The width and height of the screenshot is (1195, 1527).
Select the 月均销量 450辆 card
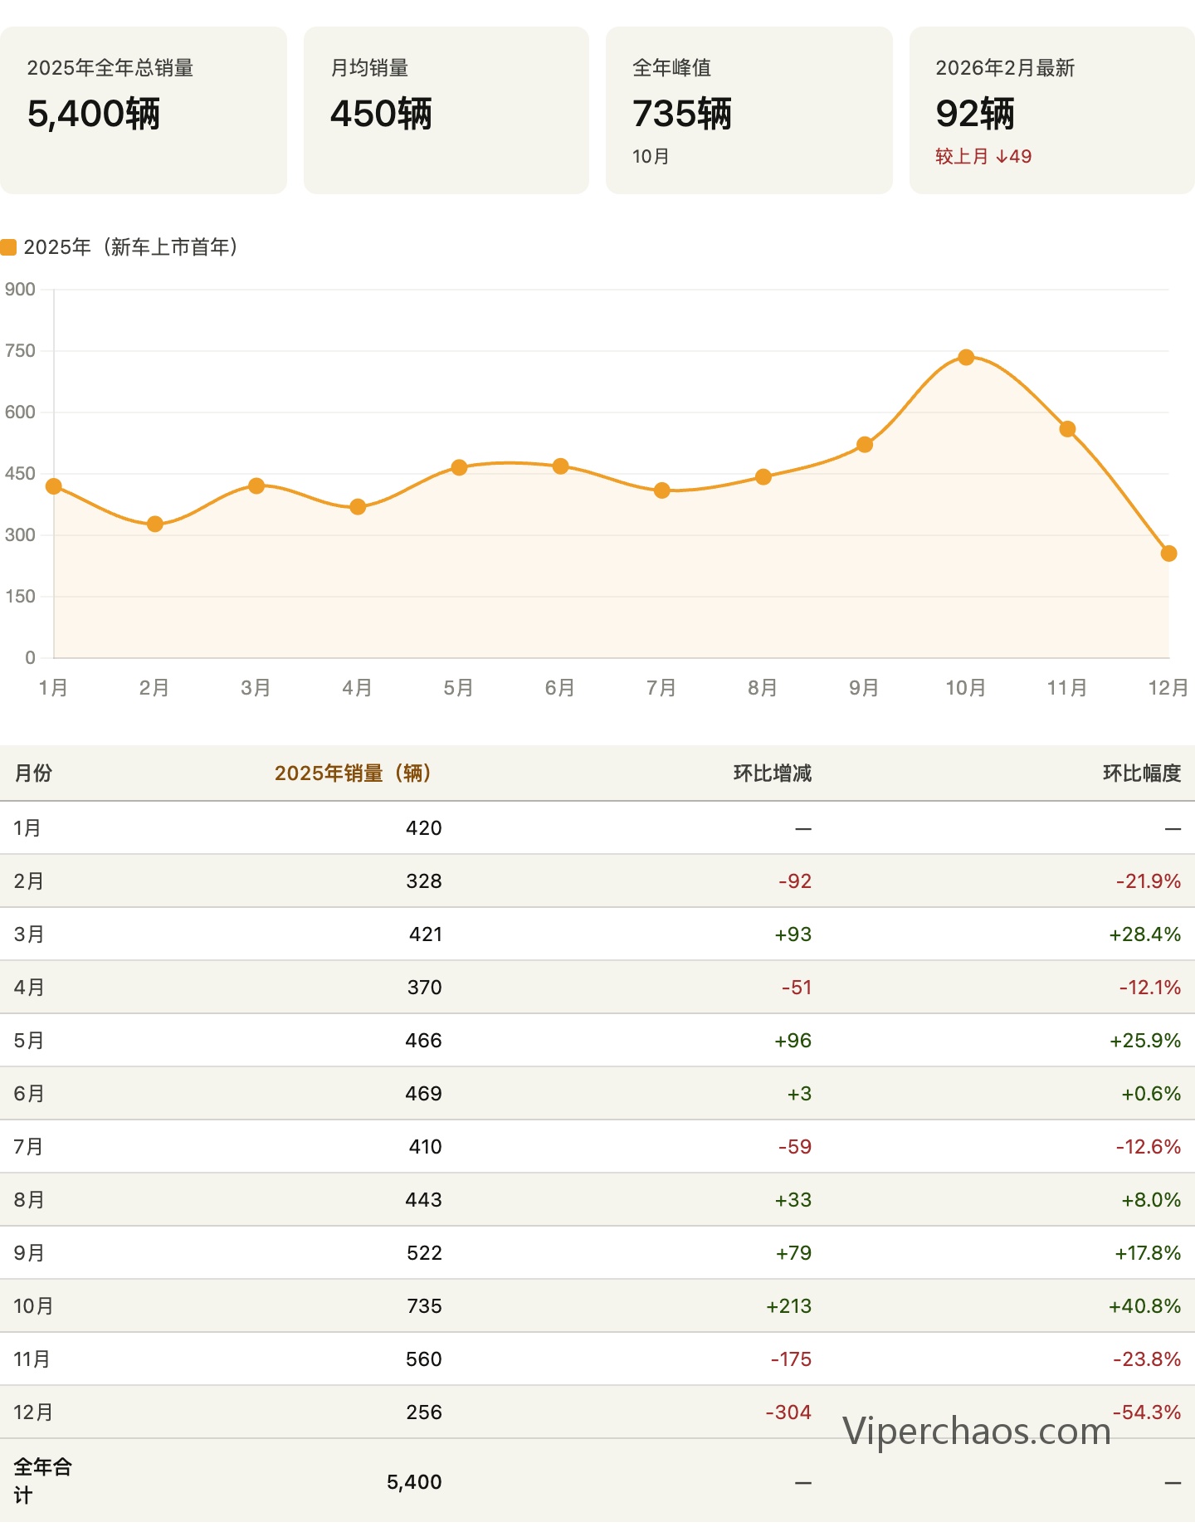446,110
